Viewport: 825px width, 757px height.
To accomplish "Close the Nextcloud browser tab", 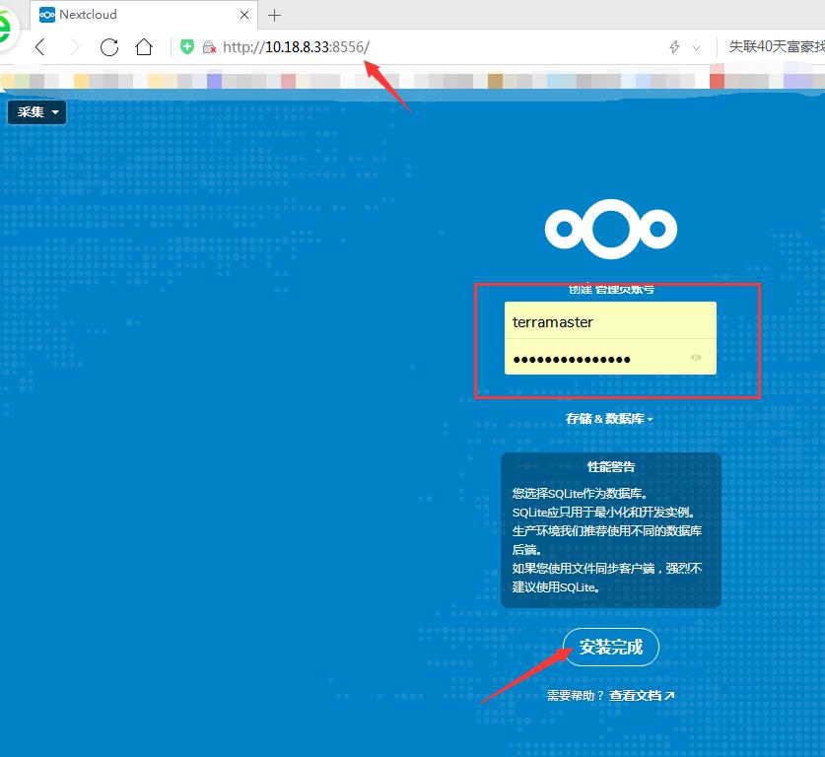I will (x=244, y=15).
